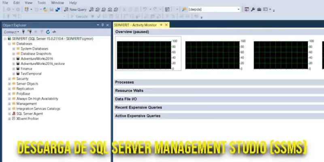Expand the Database Snapshots folder
Viewport: 324px width, 162px height.
pyautogui.click(x=14, y=54)
